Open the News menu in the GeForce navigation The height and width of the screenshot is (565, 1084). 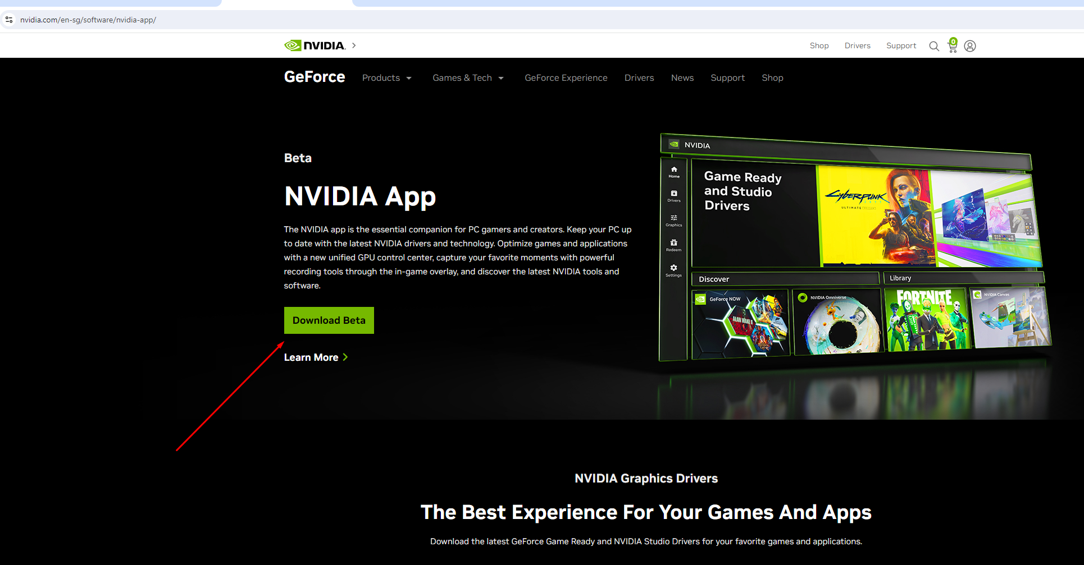tap(682, 78)
